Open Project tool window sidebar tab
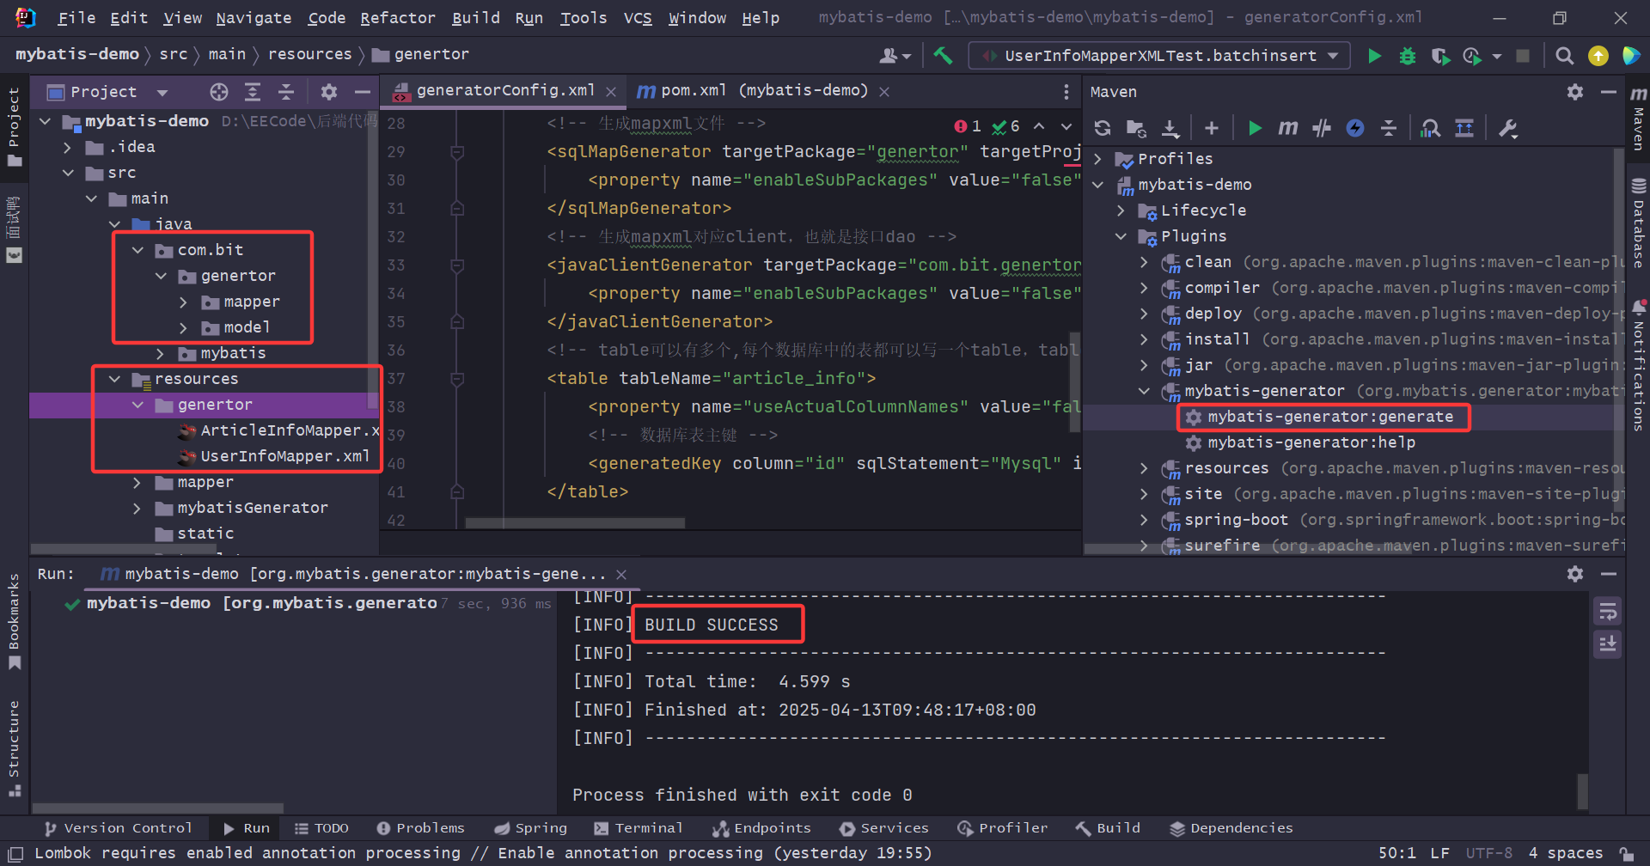The height and width of the screenshot is (866, 1650). click(x=14, y=127)
